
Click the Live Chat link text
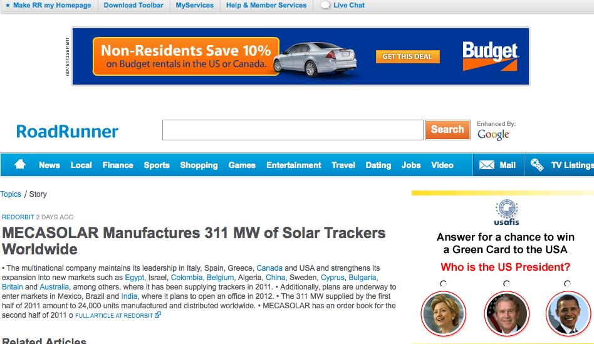click(349, 5)
